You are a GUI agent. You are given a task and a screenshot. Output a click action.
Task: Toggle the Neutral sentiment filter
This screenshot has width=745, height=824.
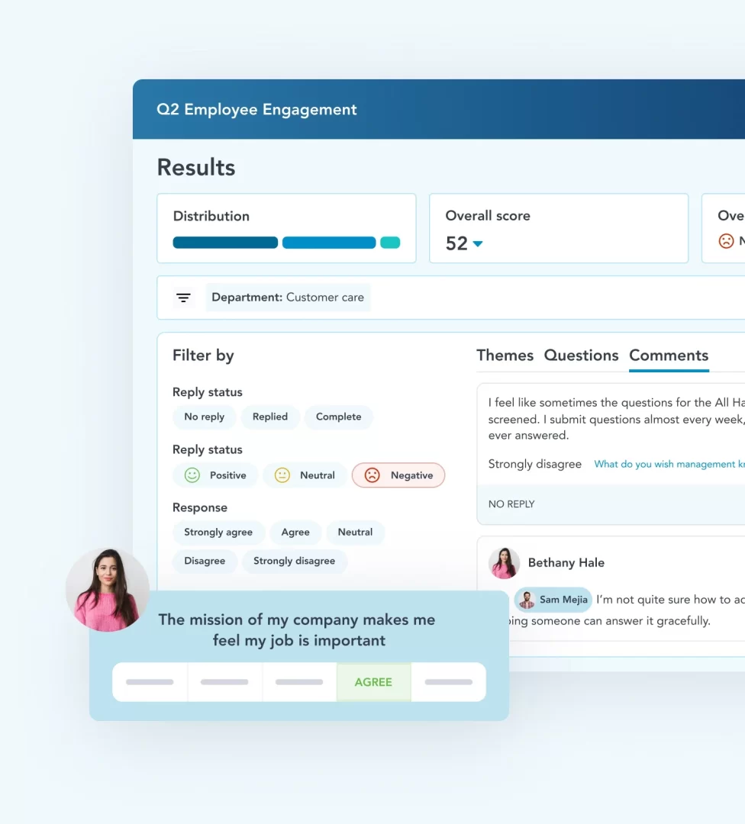point(305,475)
